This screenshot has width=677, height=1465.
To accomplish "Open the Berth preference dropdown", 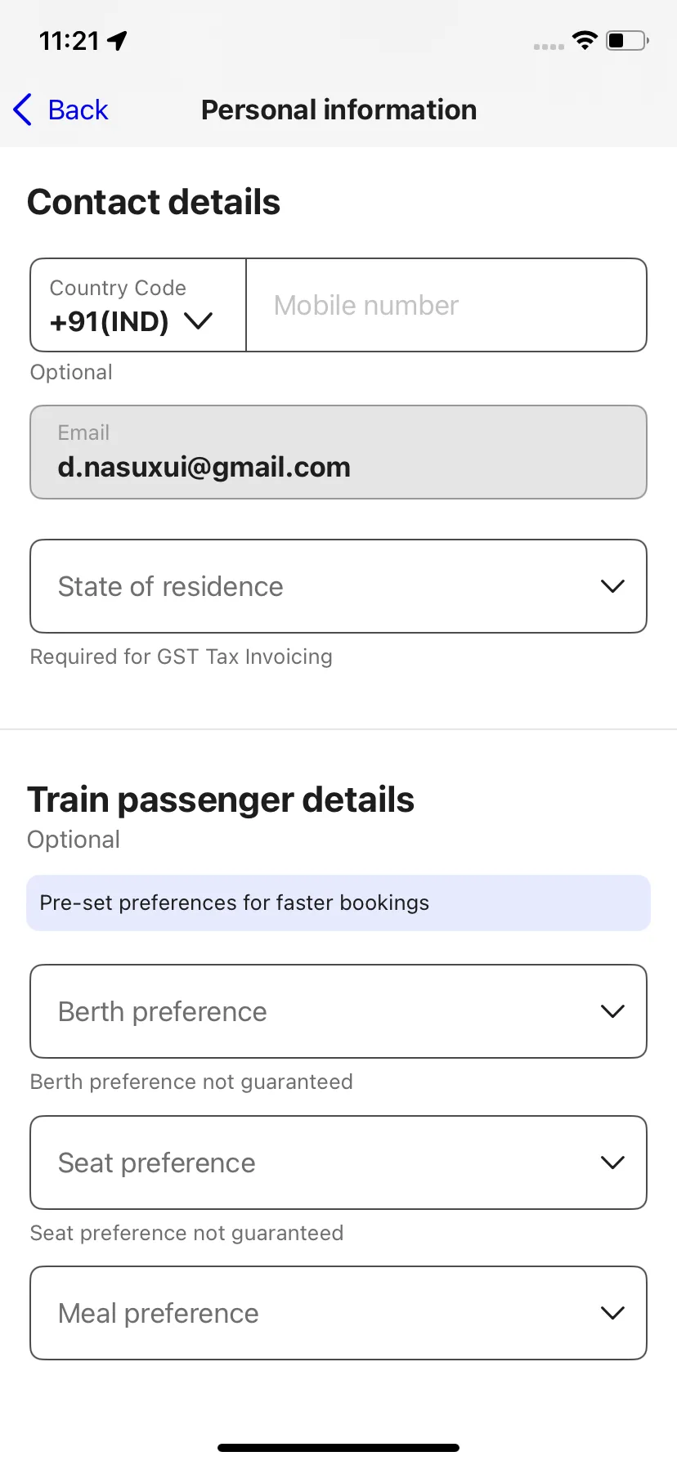I will click(338, 1011).
